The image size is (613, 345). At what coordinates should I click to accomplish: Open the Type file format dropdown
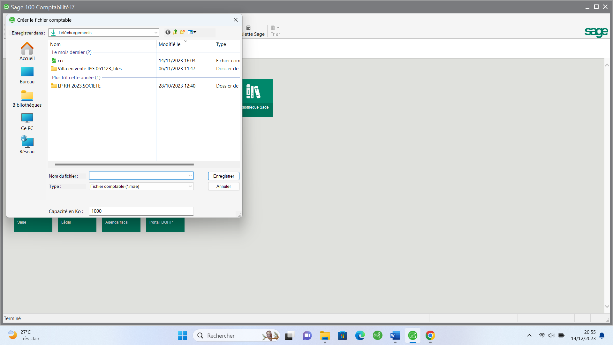coord(141,186)
